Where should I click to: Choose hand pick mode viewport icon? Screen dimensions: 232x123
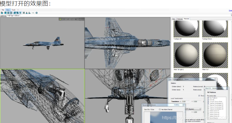coord(80,19)
